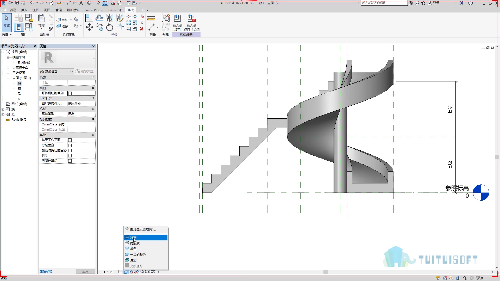Open the 族: 常规模型 type dropdown
The image size is (500, 281).
click(x=57, y=72)
